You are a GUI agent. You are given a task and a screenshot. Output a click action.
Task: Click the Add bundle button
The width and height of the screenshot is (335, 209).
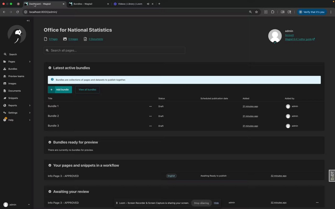[x=60, y=90]
